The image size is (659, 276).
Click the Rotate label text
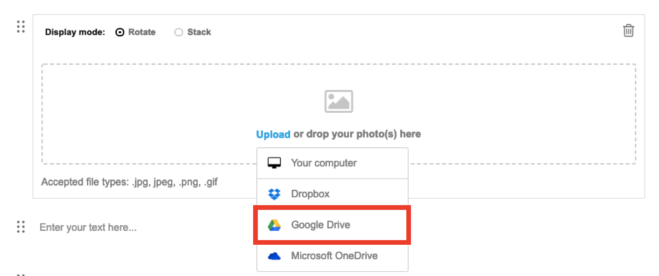142,32
